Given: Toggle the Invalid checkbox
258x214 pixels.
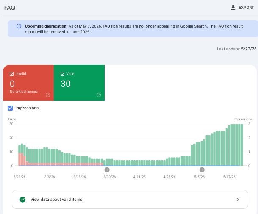Looking at the screenshot, I should (11, 74).
